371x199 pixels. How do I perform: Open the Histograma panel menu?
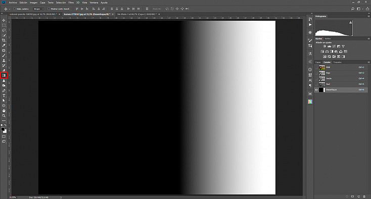pyautogui.click(x=368, y=16)
